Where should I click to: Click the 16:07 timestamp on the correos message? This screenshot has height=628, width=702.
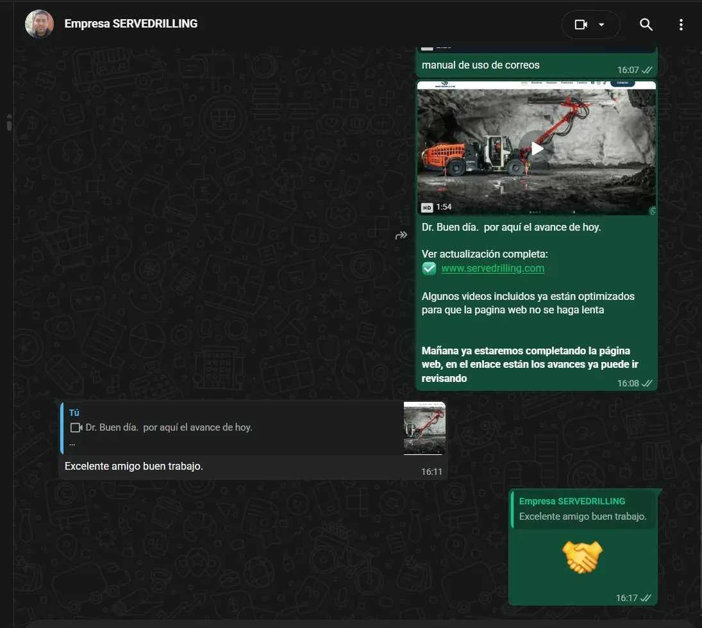[628, 70]
